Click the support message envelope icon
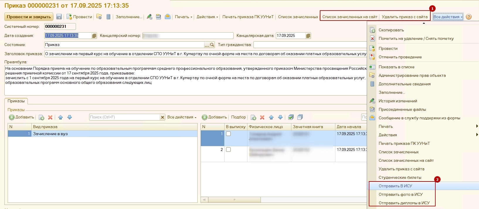The width and height of the screenshot is (479, 209). 168,17
